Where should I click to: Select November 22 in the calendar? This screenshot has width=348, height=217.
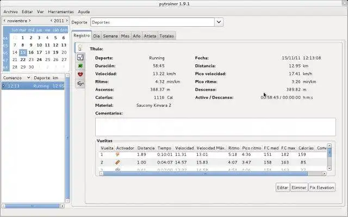[x=23, y=59]
